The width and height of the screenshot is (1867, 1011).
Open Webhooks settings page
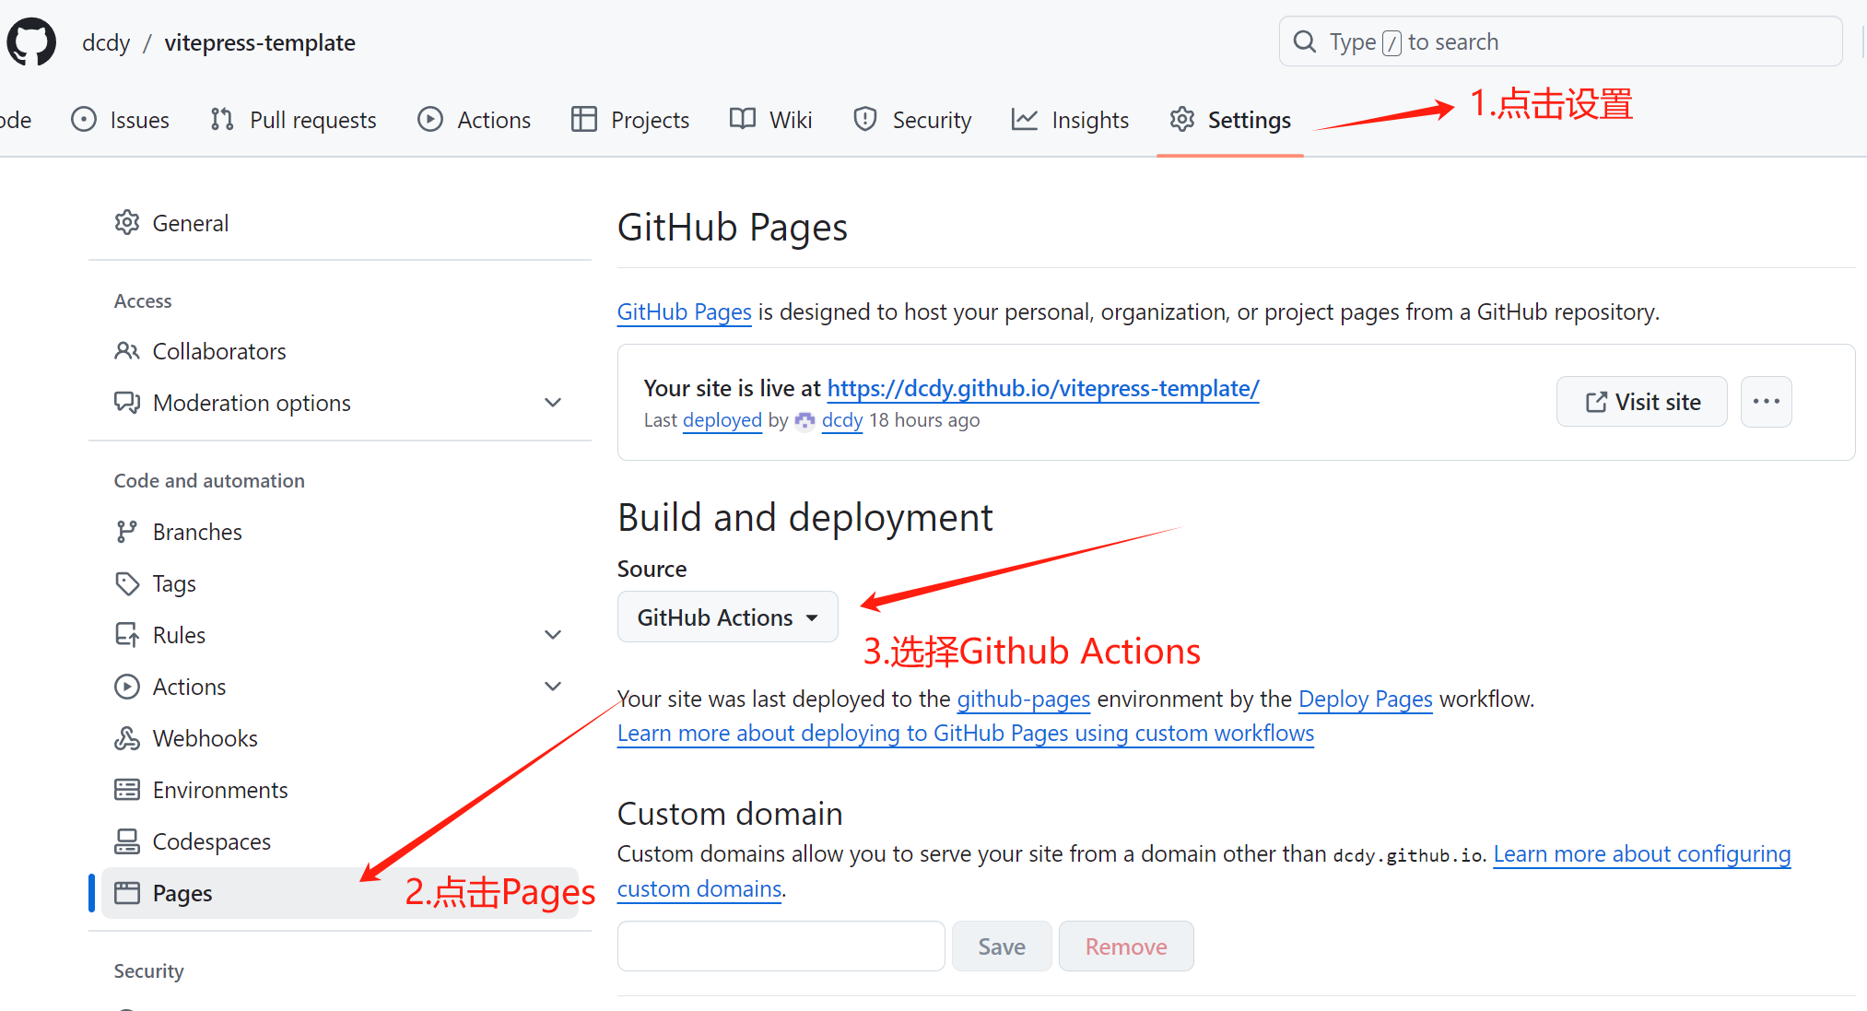(340, 738)
